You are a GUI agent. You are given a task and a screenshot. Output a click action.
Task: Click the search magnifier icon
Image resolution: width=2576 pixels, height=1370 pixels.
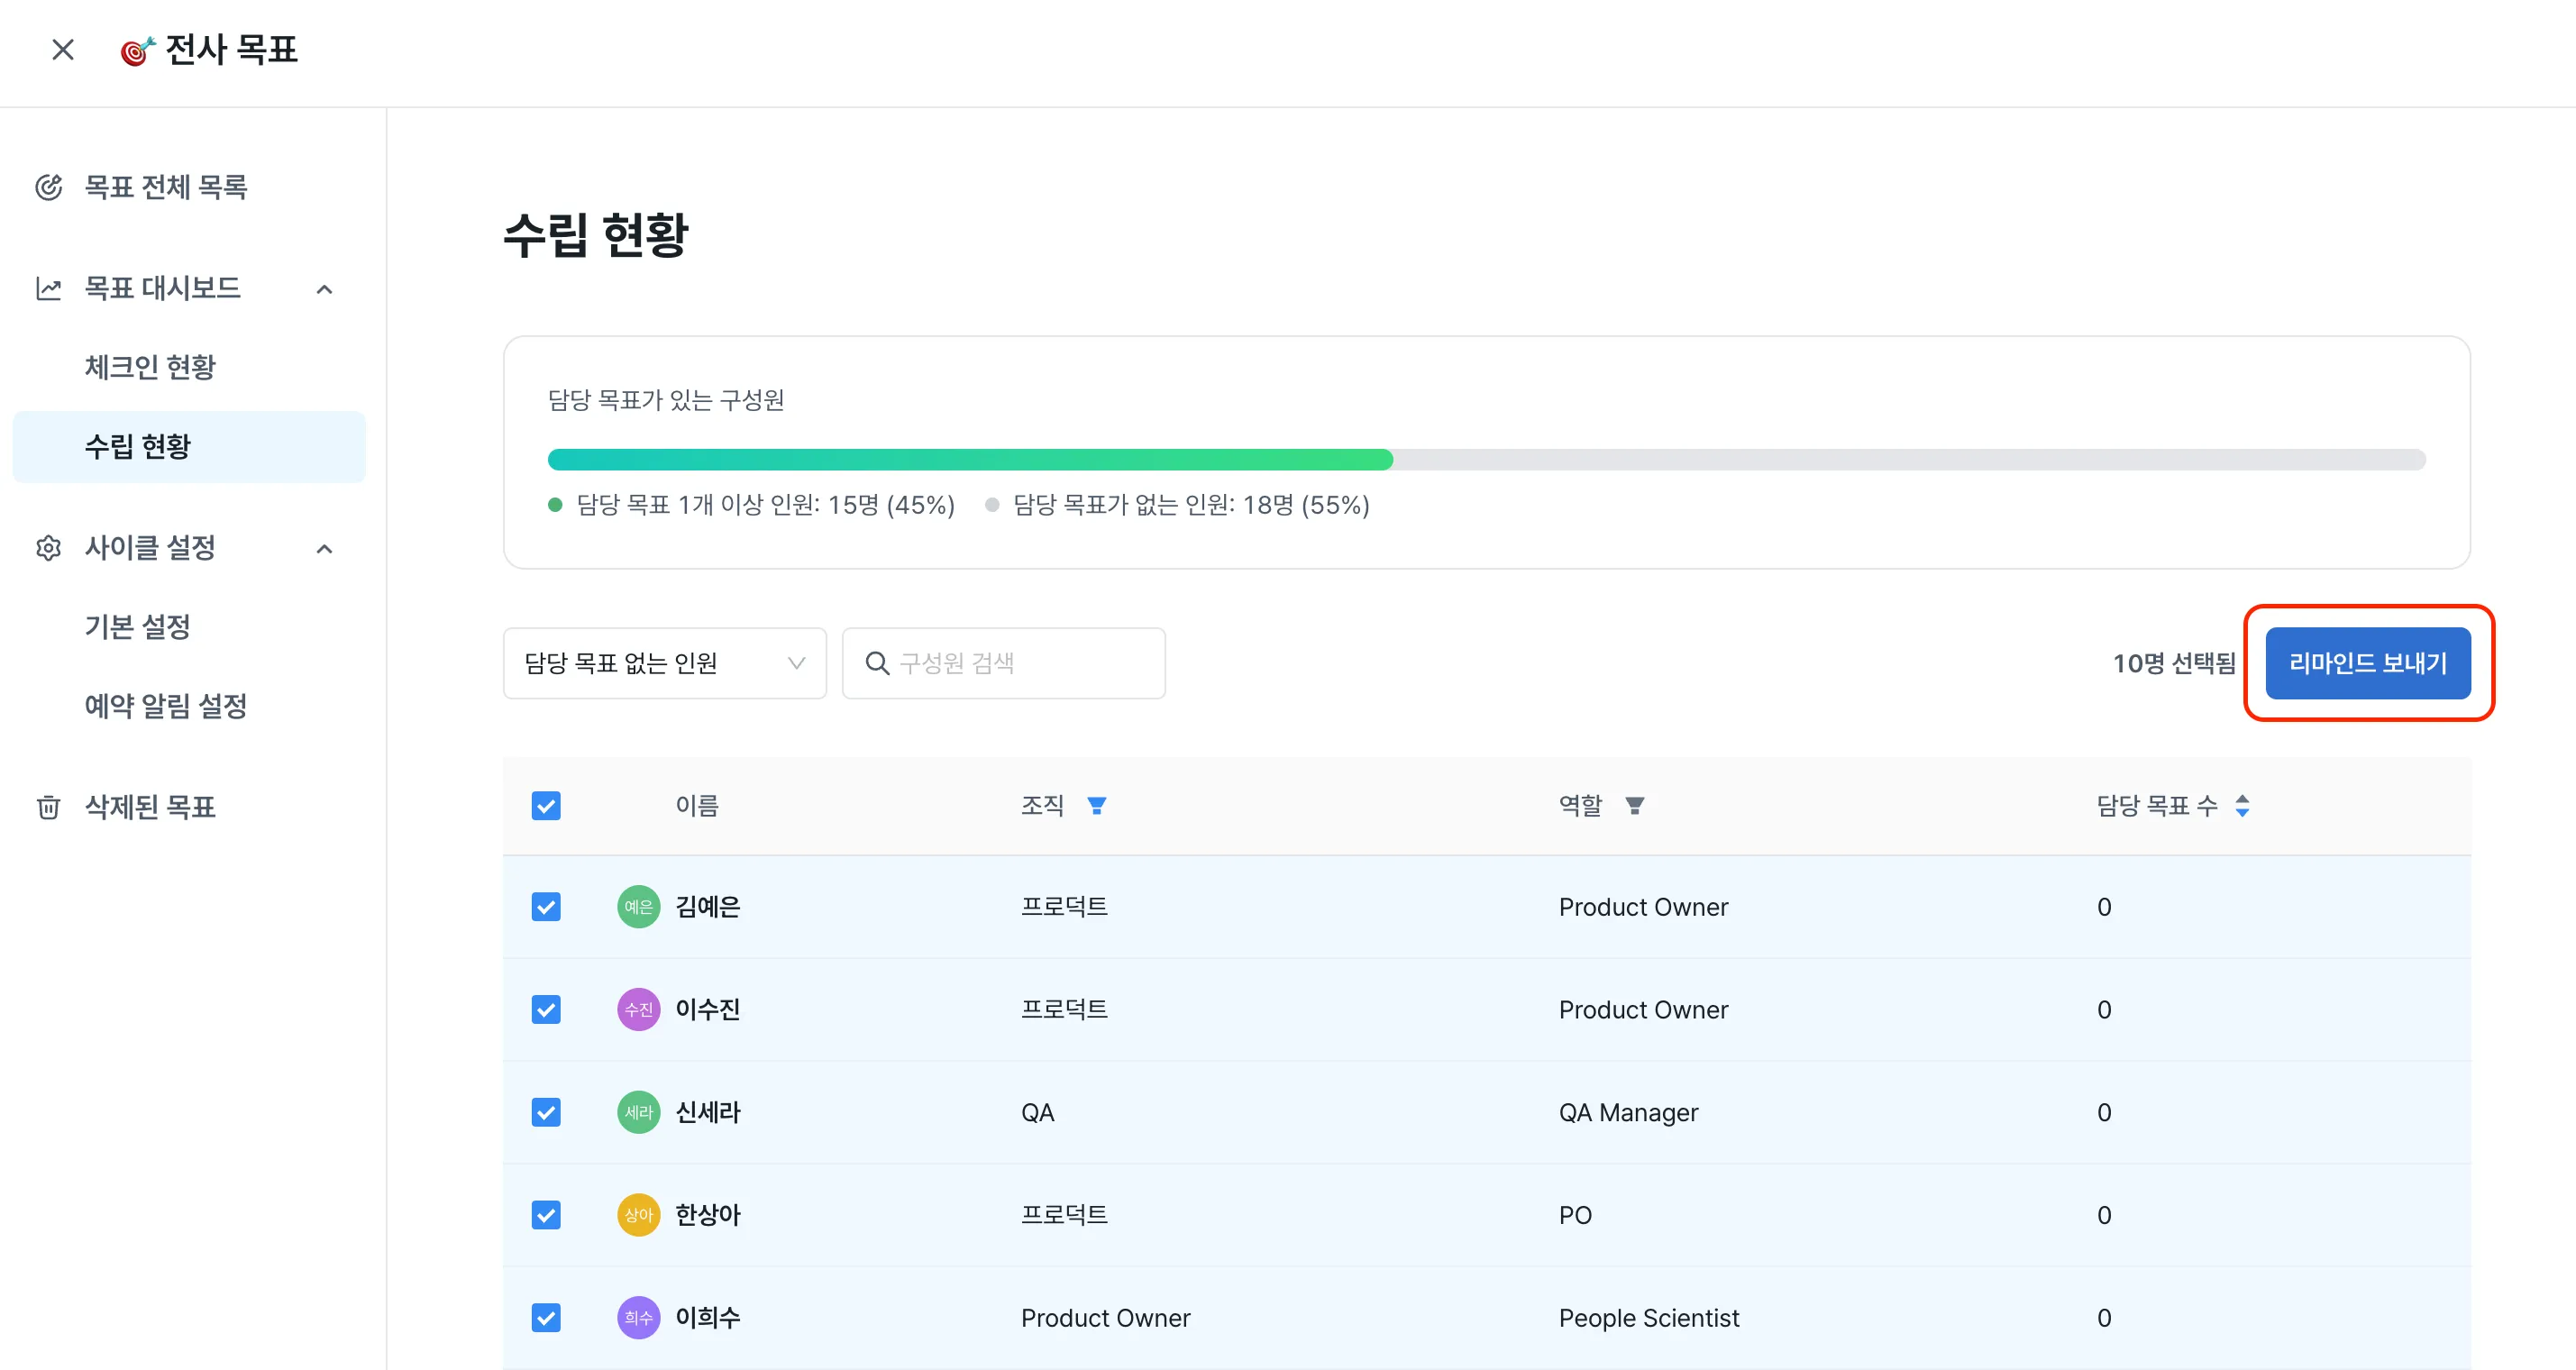[x=877, y=663]
